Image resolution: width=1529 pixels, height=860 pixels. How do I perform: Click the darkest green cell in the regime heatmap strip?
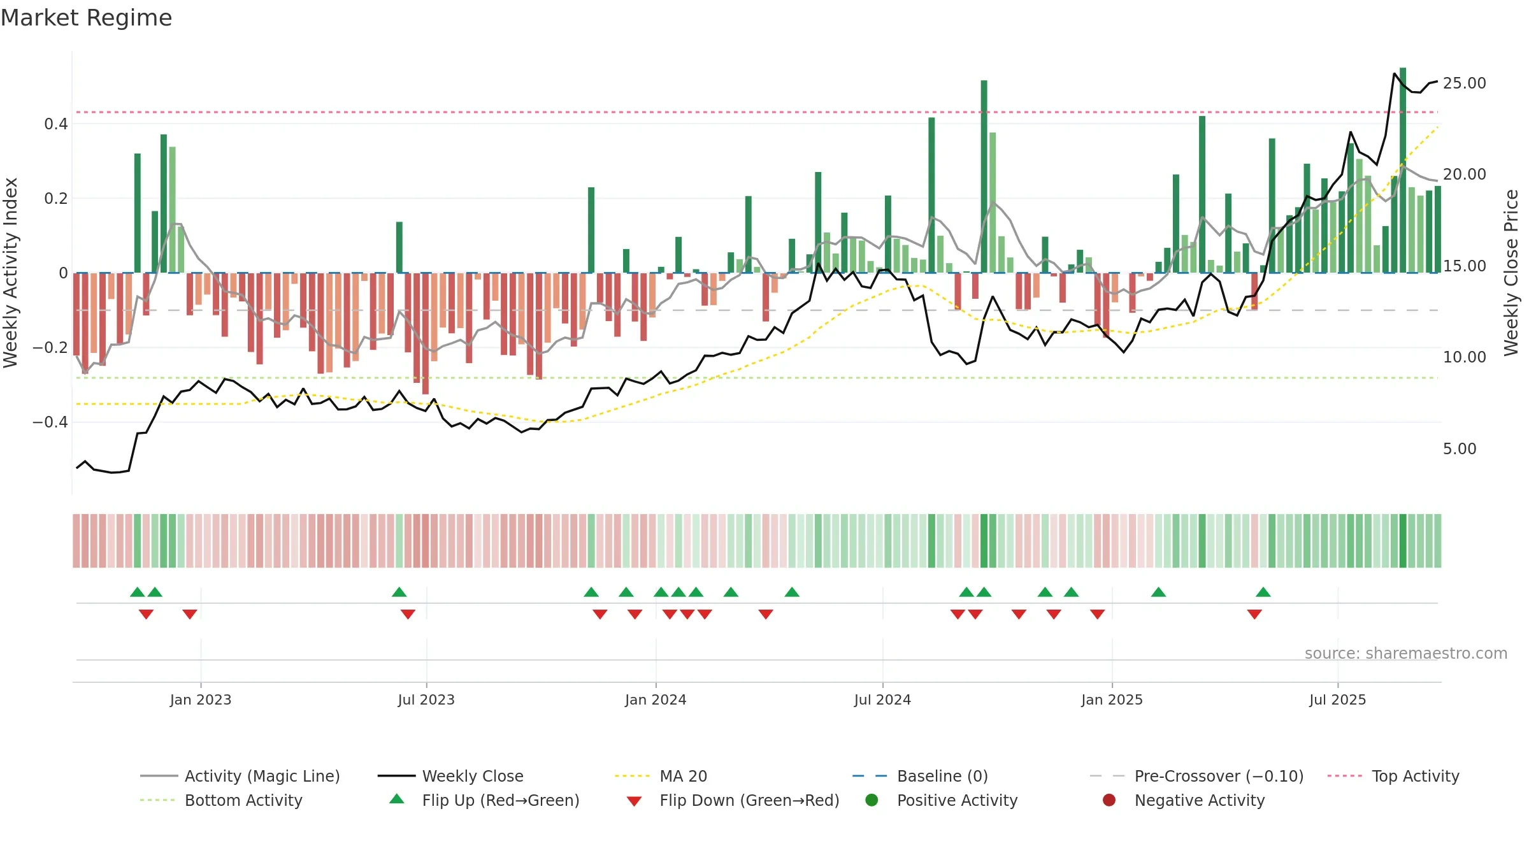coord(1403,541)
